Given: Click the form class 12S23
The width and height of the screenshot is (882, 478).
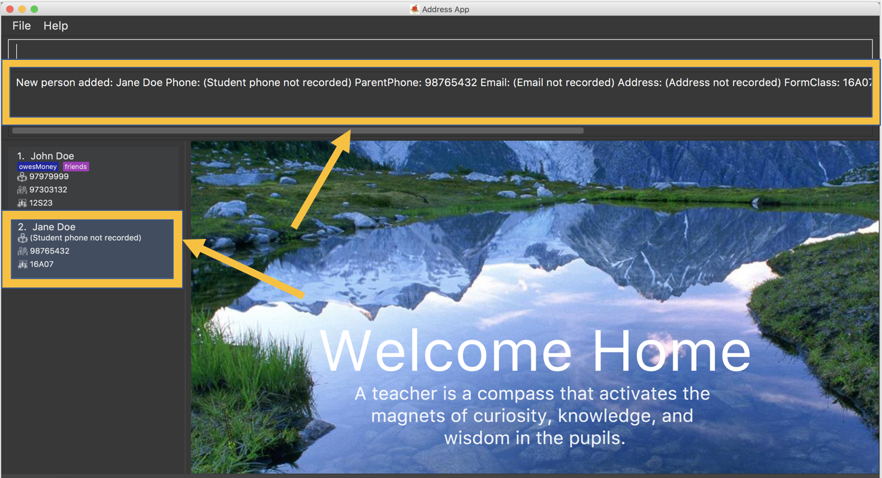Looking at the screenshot, I should (41, 203).
